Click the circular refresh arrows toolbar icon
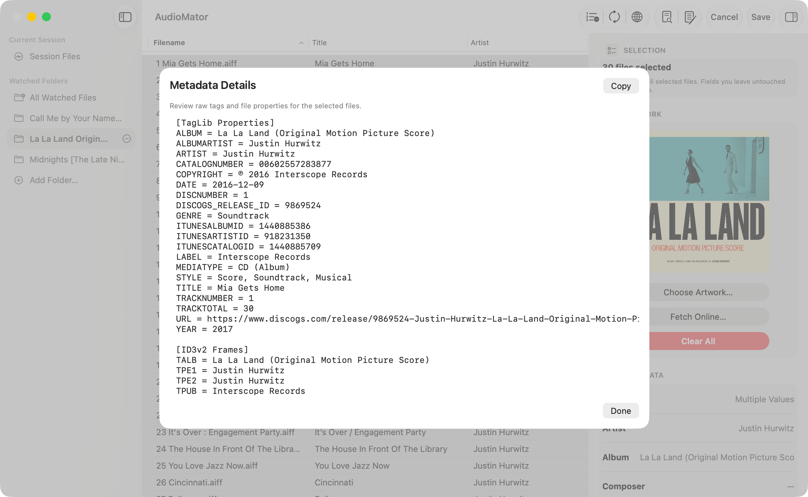 (614, 17)
